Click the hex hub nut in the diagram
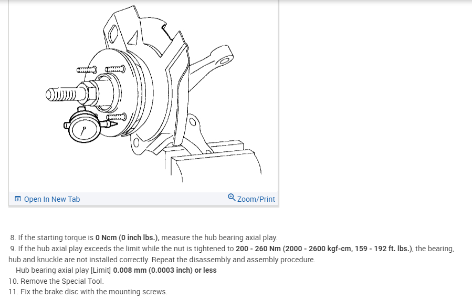The image size is (472, 299). [89, 93]
